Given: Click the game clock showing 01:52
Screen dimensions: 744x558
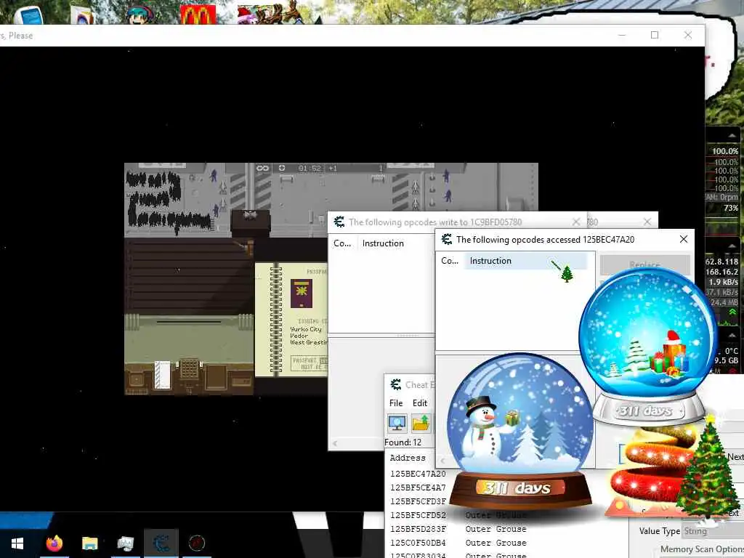Looking at the screenshot, I should [310, 168].
